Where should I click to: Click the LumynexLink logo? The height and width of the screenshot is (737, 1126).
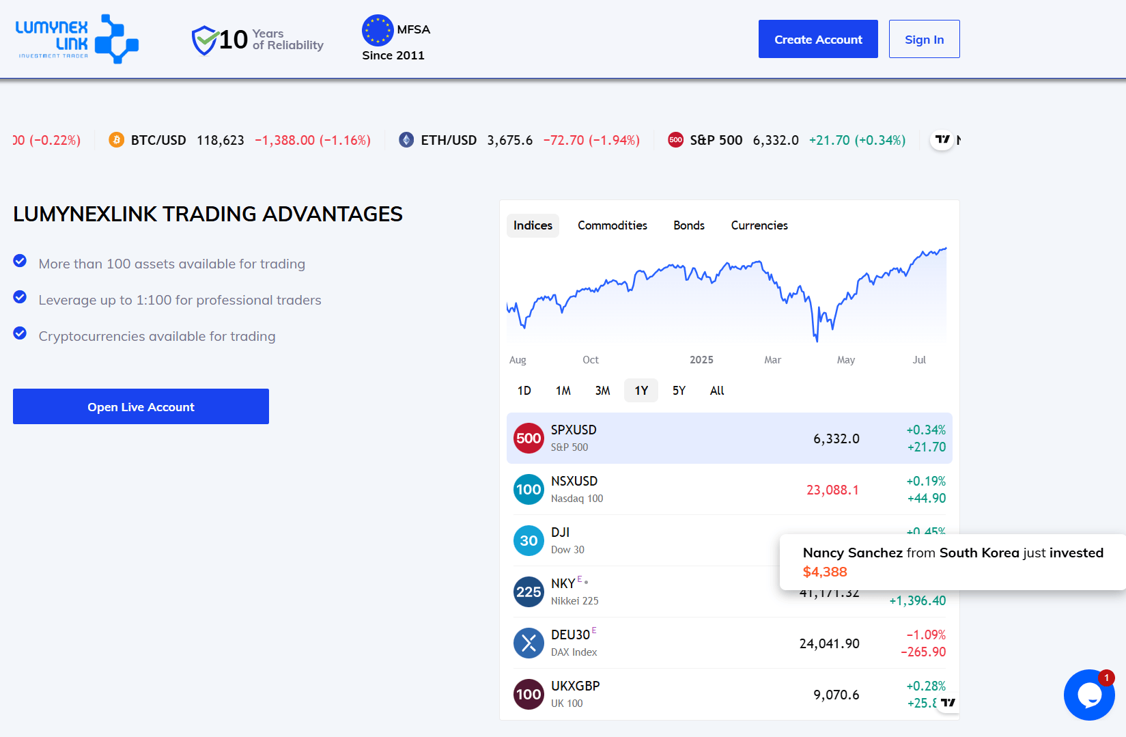pos(76,39)
